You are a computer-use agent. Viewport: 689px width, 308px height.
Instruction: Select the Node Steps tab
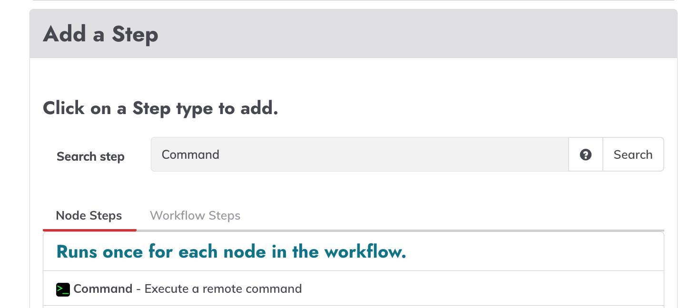pyautogui.click(x=89, y=216)
